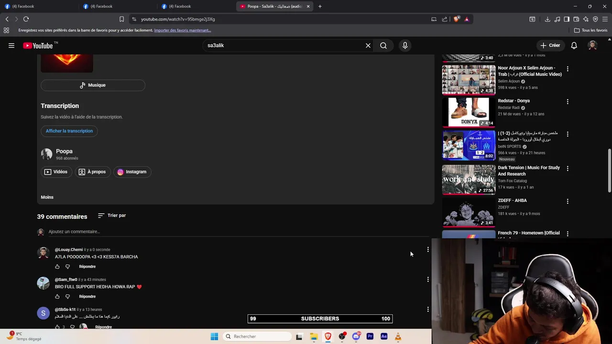
Task: Close the Poopa - Sa3alik tab
Action: (308, 6)
